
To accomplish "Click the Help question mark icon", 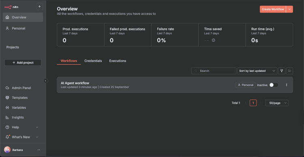I will (7, 127).
